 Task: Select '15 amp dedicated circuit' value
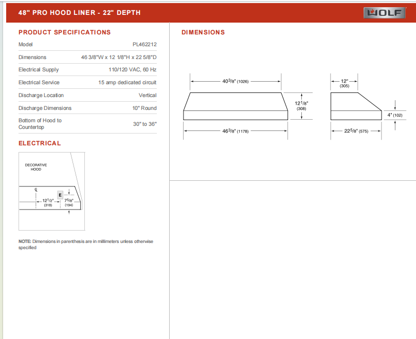click(x=128, y=82)
